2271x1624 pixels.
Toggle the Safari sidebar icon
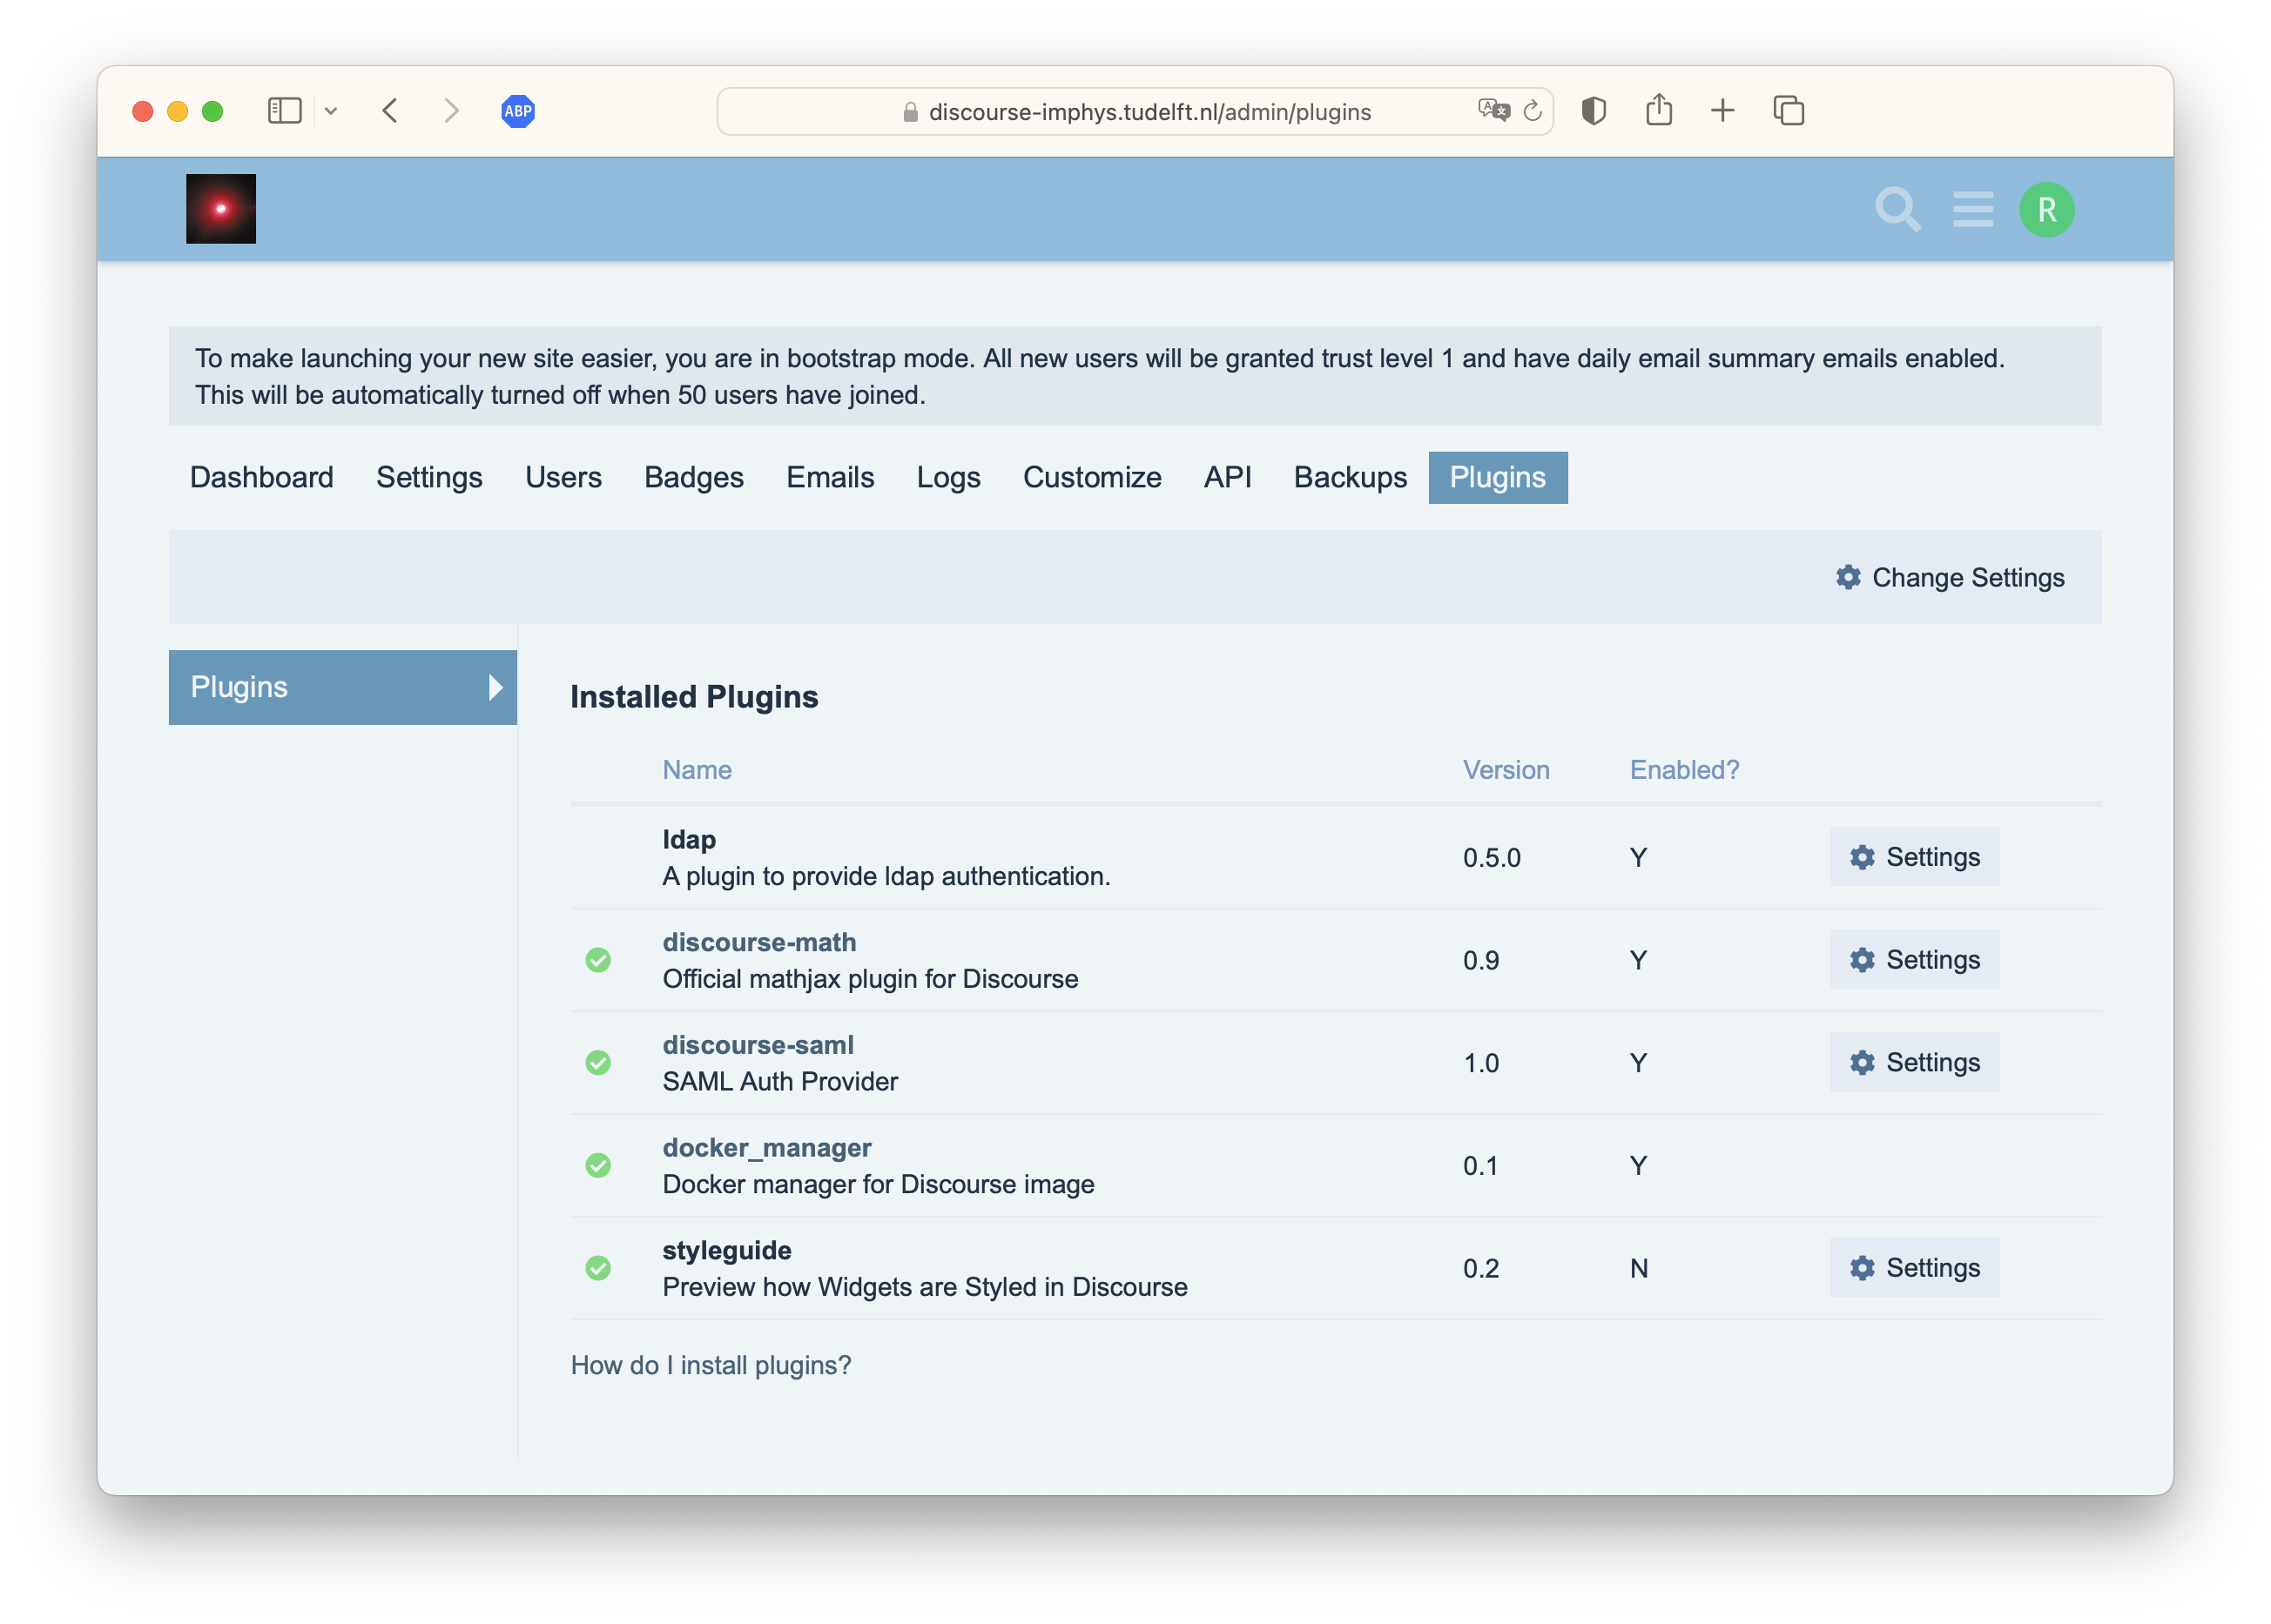(x=284, y=111)
